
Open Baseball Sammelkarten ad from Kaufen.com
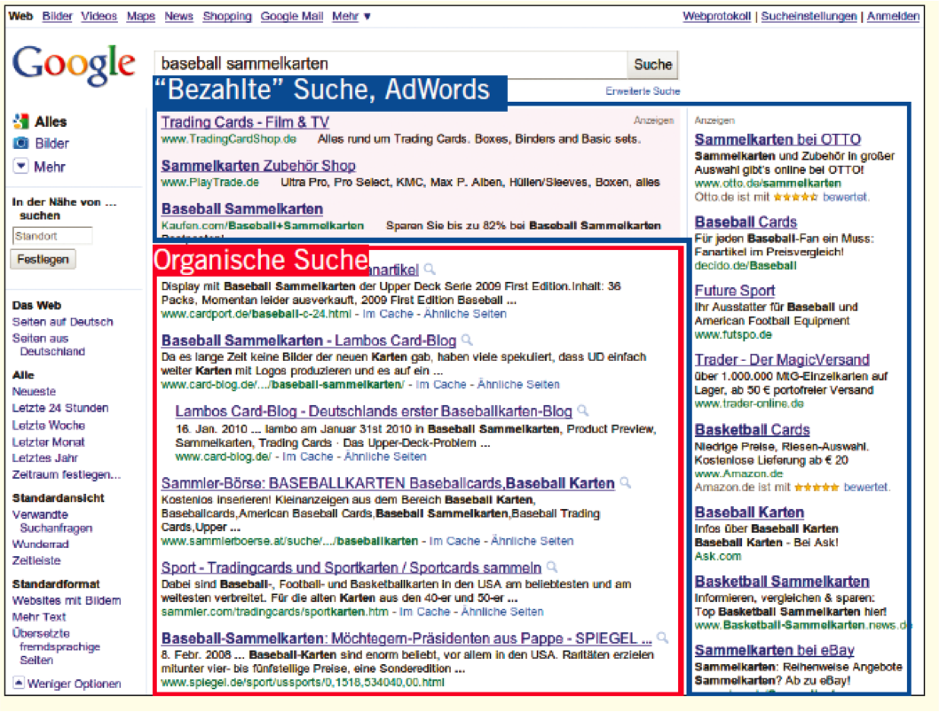click(242, 209)
